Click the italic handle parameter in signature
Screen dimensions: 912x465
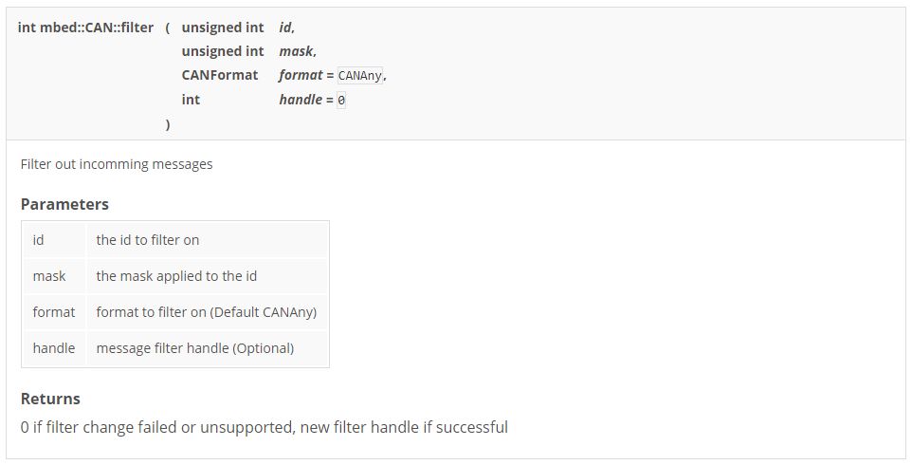[x=301, y=99]
